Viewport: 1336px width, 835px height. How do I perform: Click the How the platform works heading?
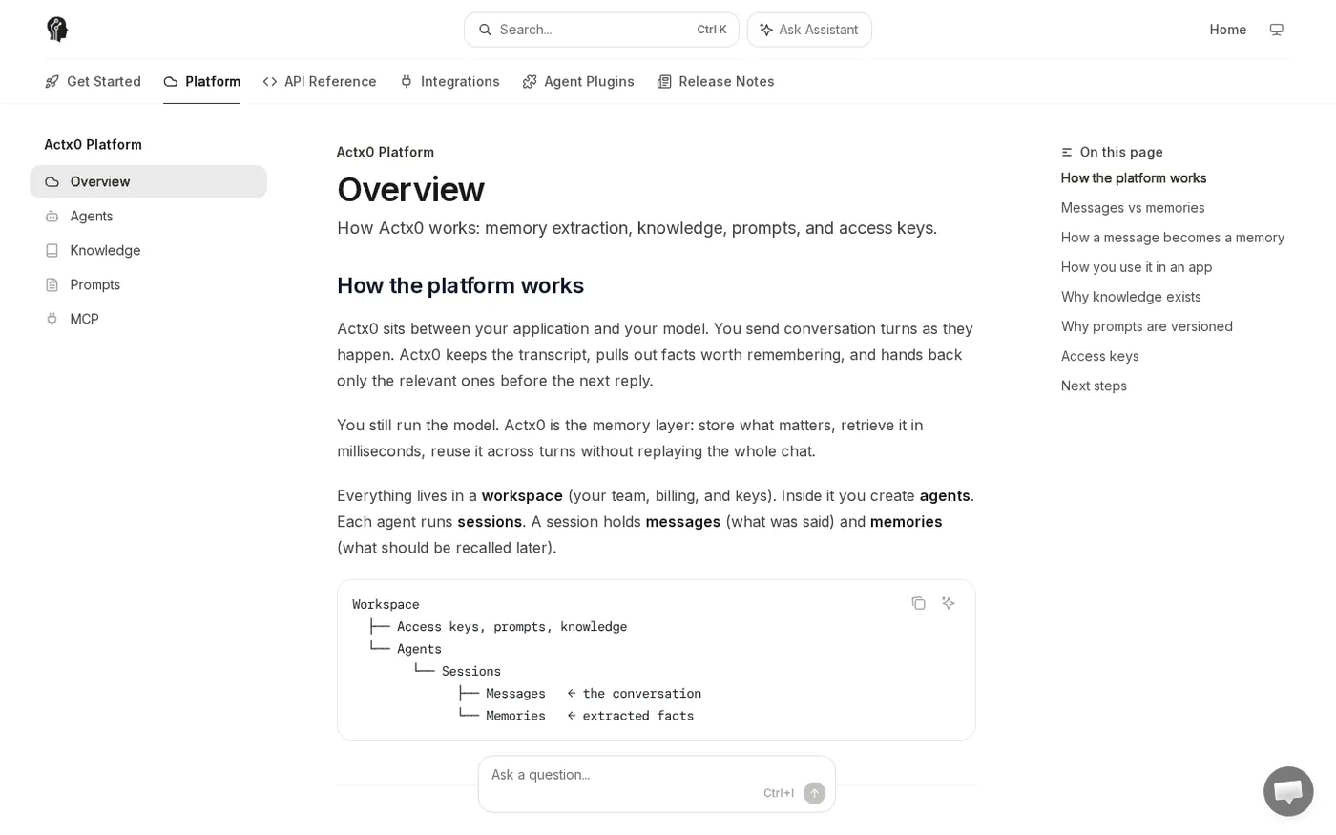click(460, 286)
